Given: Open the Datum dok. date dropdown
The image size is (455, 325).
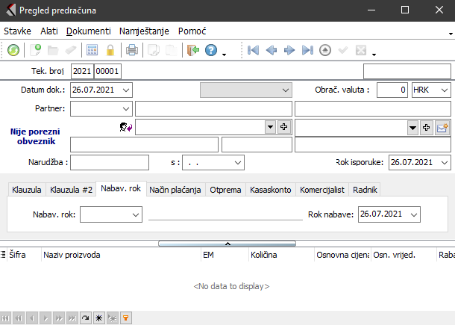Looking at the screenshot, I should tap(125, 90).
